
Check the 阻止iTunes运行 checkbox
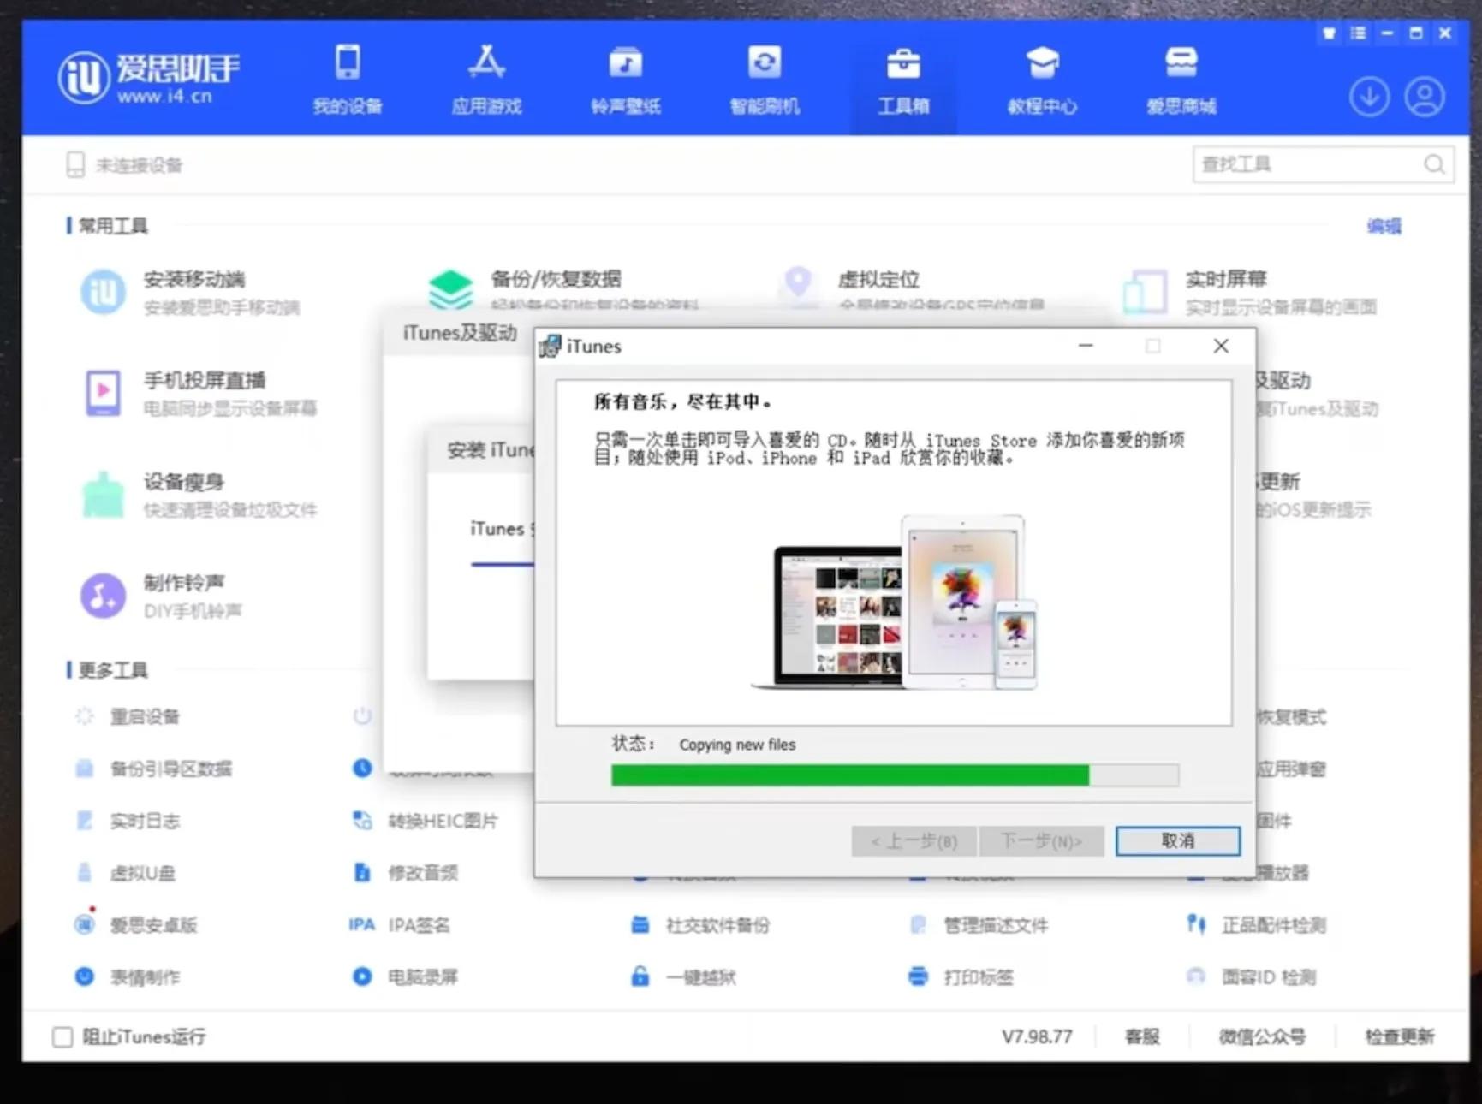[62, 1036]
